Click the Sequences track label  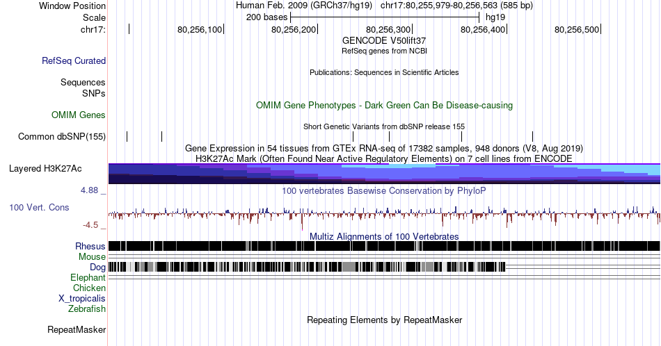(x=83, y=82)
